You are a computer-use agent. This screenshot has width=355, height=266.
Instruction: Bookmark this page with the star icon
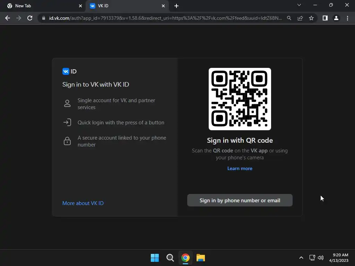pos(311,18)
